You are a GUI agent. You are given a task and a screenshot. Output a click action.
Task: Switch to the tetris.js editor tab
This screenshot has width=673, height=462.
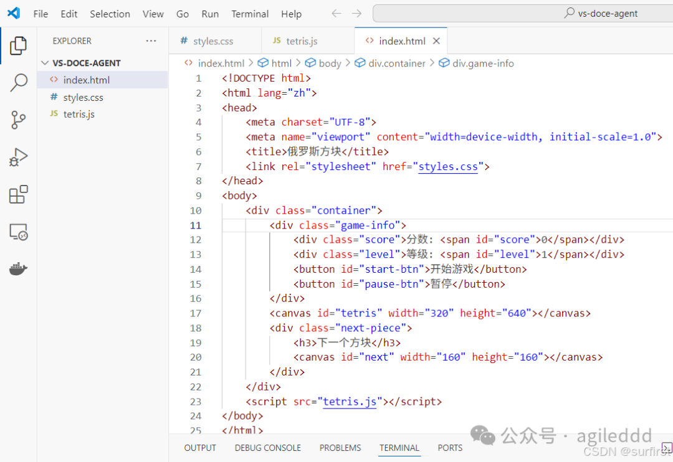308,40
